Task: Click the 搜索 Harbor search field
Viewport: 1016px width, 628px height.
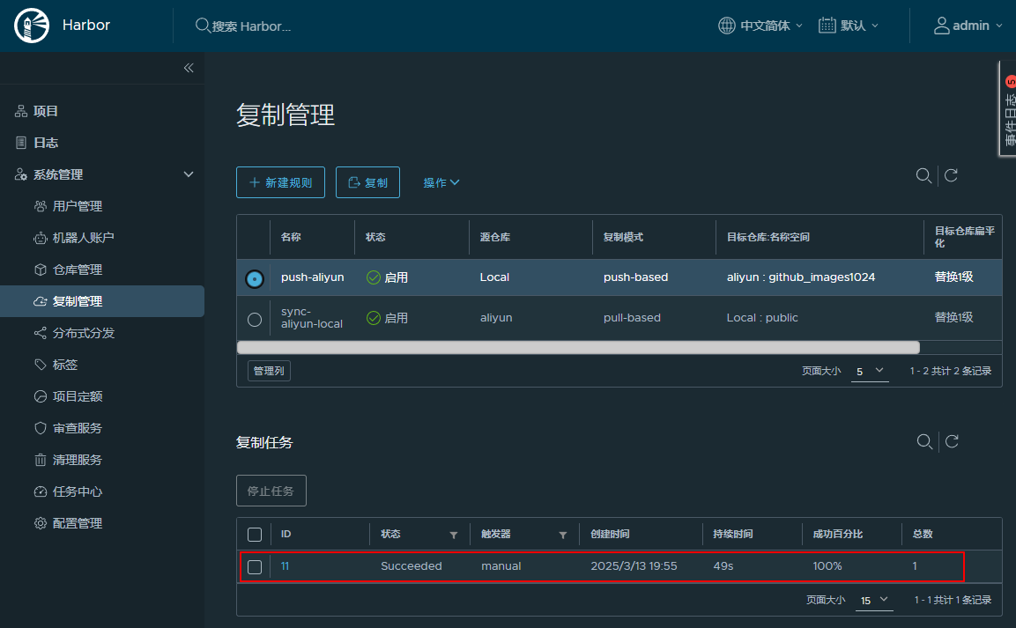Action: (251, 26)
